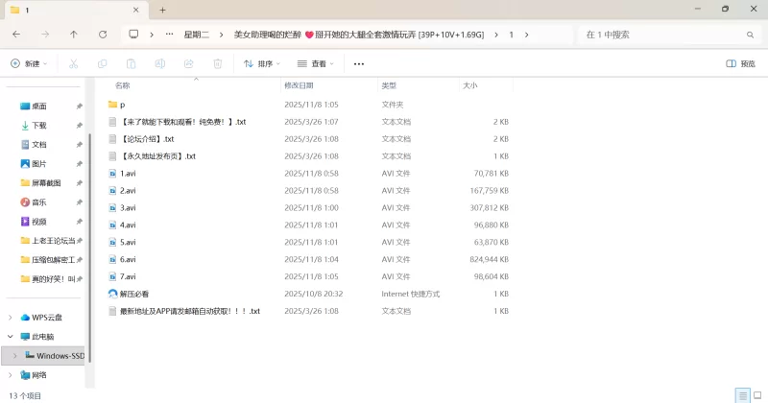Screen dimensions: 768x403
Task: Open a new tab with plus button
Action: (162, 10)
